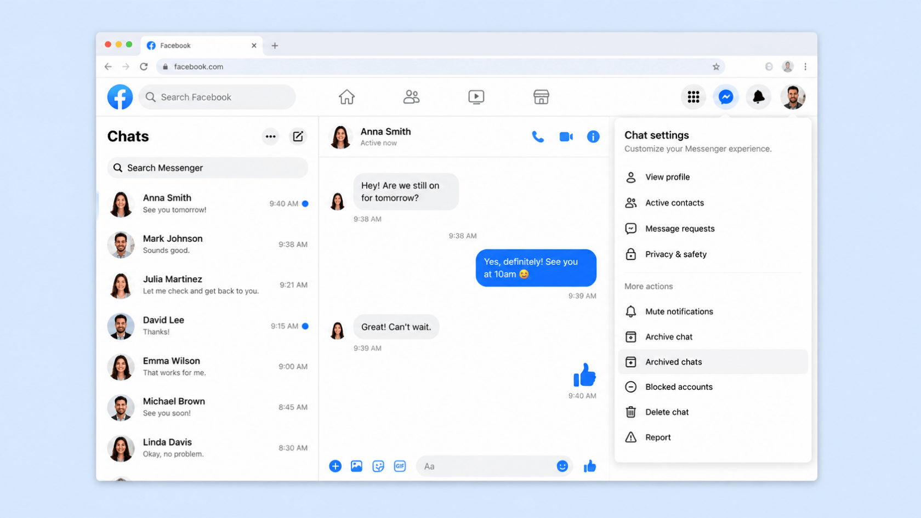This screenshot has height=518, width=921.
Task: Reload the page in the browser
Action: tap(144, 67)
